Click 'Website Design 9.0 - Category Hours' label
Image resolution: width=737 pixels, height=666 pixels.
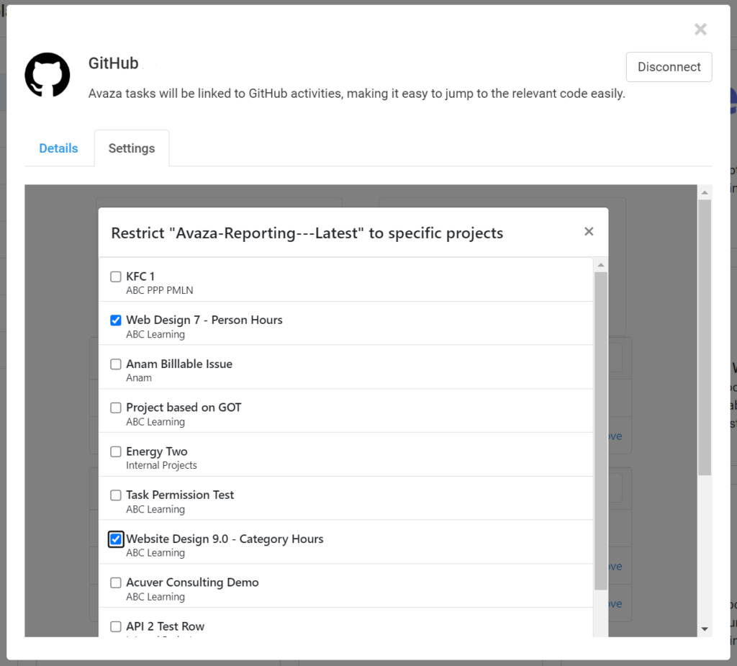pos(225,539)
